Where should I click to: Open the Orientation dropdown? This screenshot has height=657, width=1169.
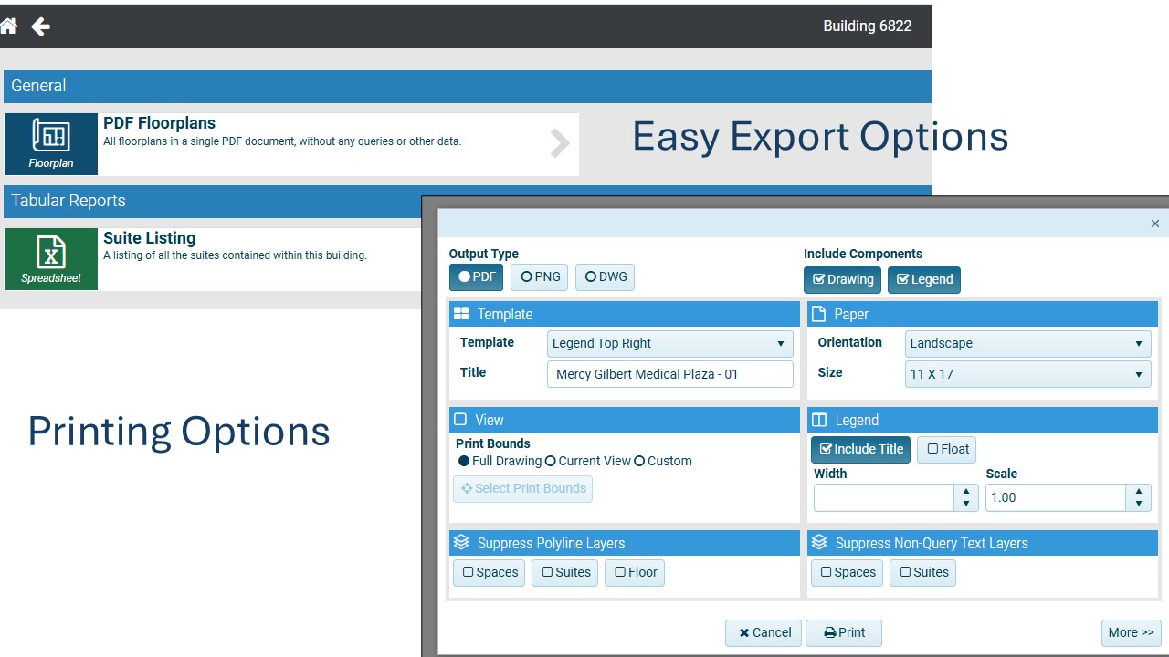click(1028, 344)
